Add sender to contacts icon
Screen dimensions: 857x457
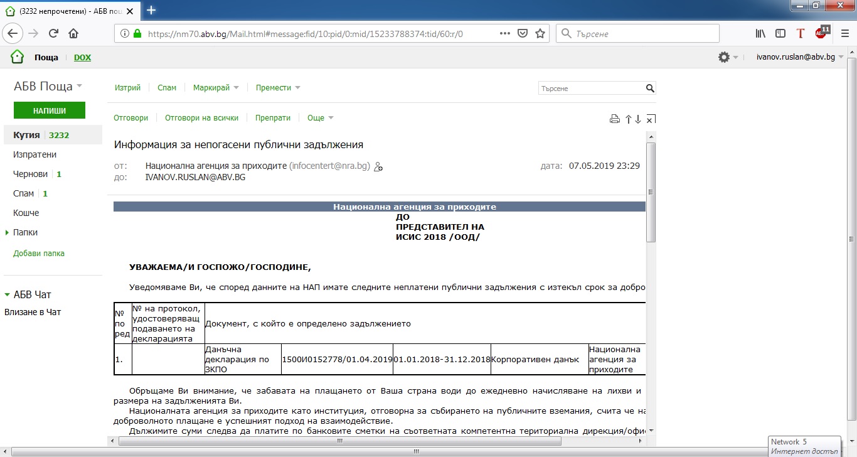click(378, 167)
